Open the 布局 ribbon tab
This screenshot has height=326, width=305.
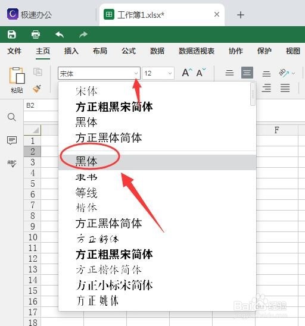pos(100,51)
